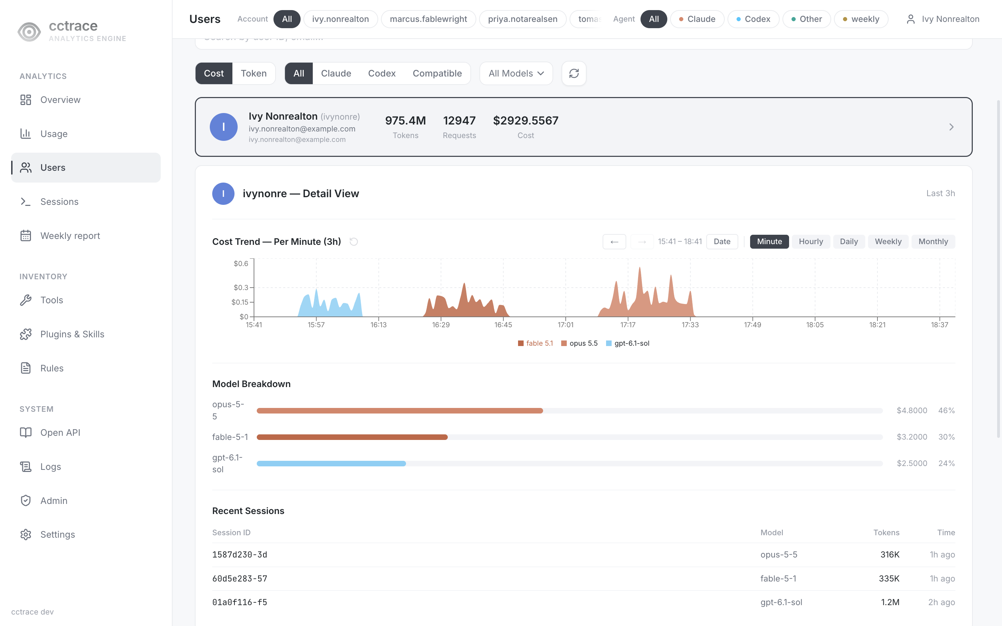The width and height of the screenshot is (1002, 626).
Task: Open Tools via its wrench icon
Action: 26,300
